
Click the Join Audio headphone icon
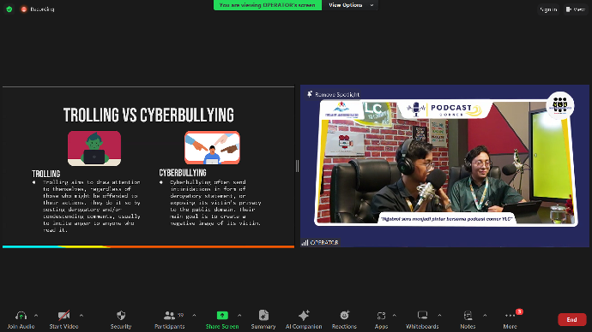coord(21,316)
